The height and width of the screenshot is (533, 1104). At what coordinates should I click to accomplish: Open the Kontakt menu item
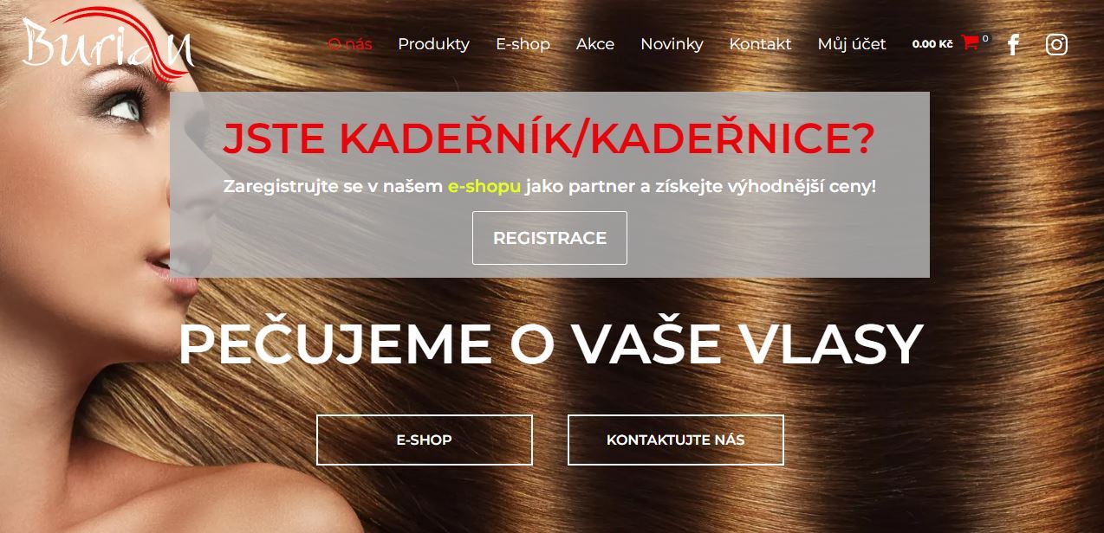tap(760, 44)
